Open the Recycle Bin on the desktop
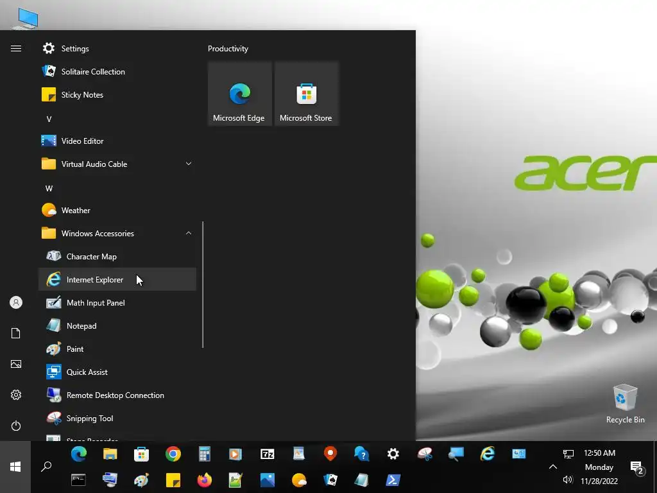The width and height of the screenshot is (657, 493). click(625, 404)
